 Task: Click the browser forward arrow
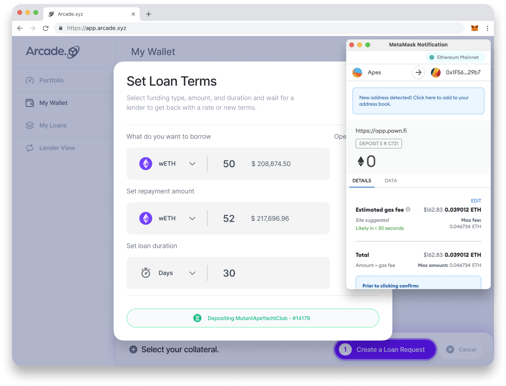click(33, 28)
